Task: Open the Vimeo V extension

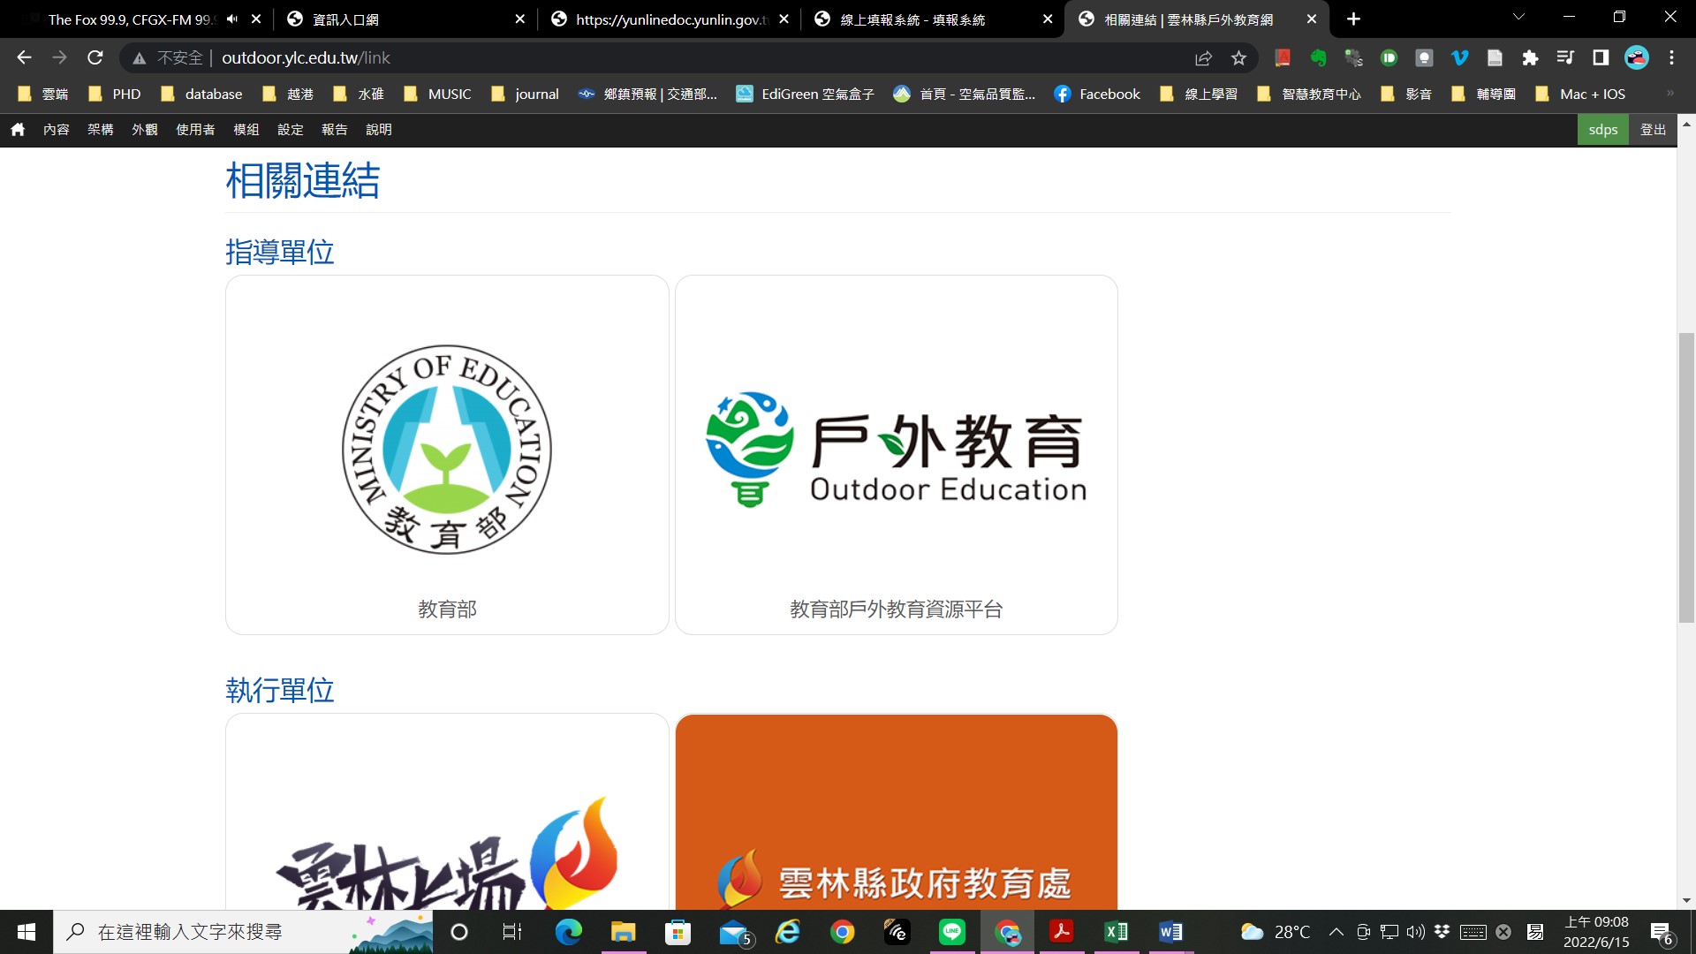Action: [x=1459, y=57]
